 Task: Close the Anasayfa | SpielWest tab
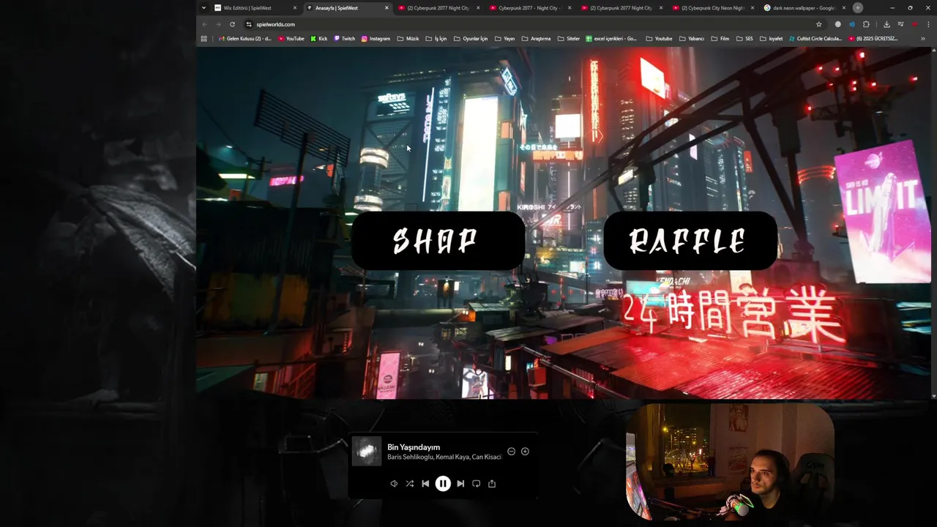387,8
